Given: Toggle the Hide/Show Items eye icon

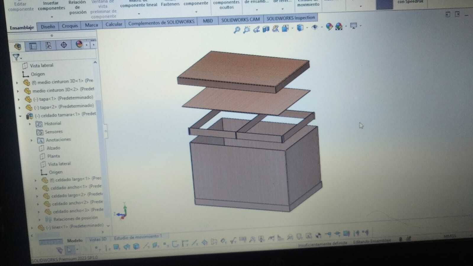Looking at the screenshot, I should click(315, 27).
